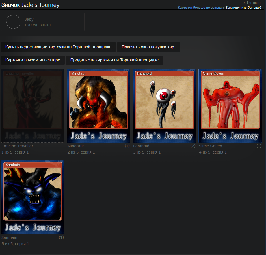Click the 'Slime Golem' caption below card
266x255 pixels.
(x=211, y=146)
